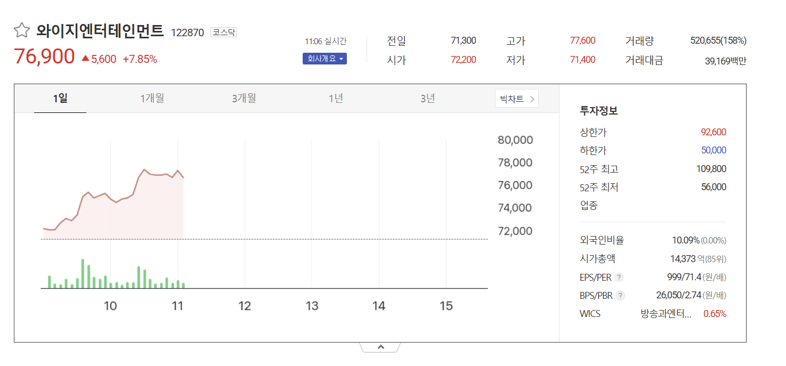Screen dimensions: 786x366
Task: Click the 외국인비율 value 10.09%
Action: pos(685,240)
